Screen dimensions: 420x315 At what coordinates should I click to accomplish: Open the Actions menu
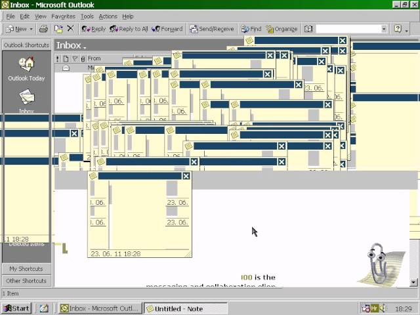click(x=108, y=16)
